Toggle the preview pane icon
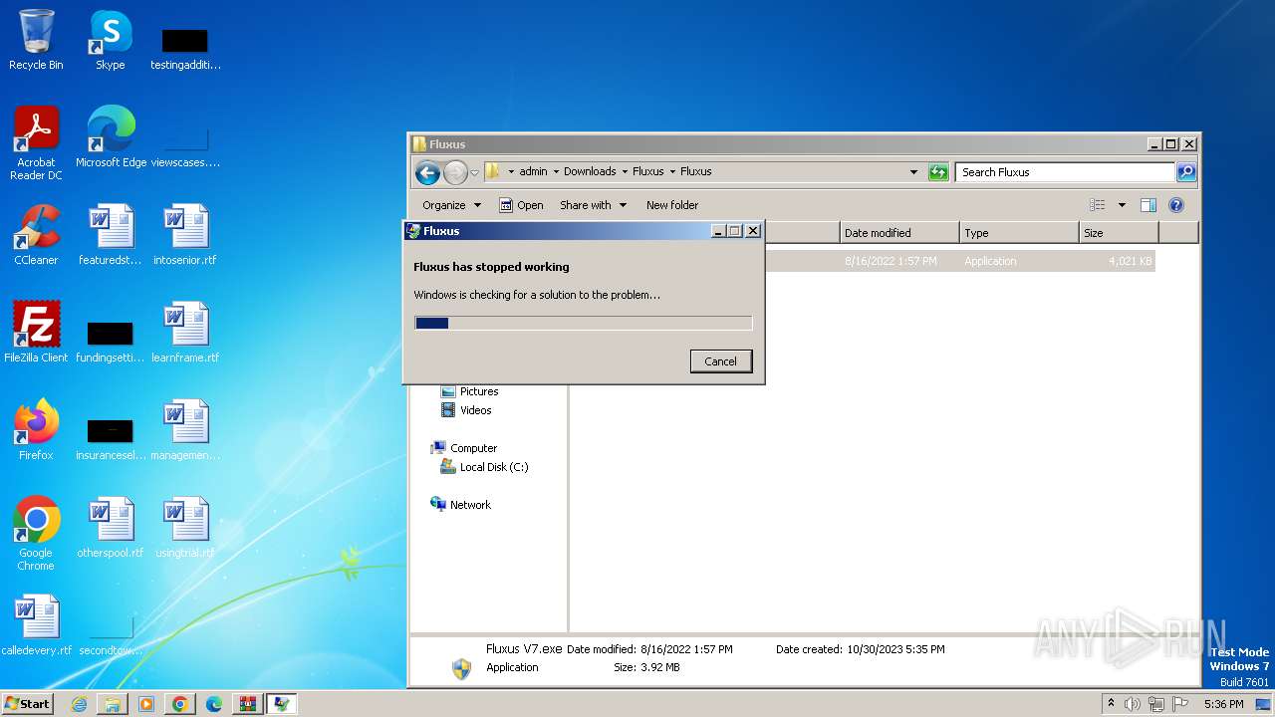The width and height of the screenshot is (1275, 717). tap(1148, 205)
